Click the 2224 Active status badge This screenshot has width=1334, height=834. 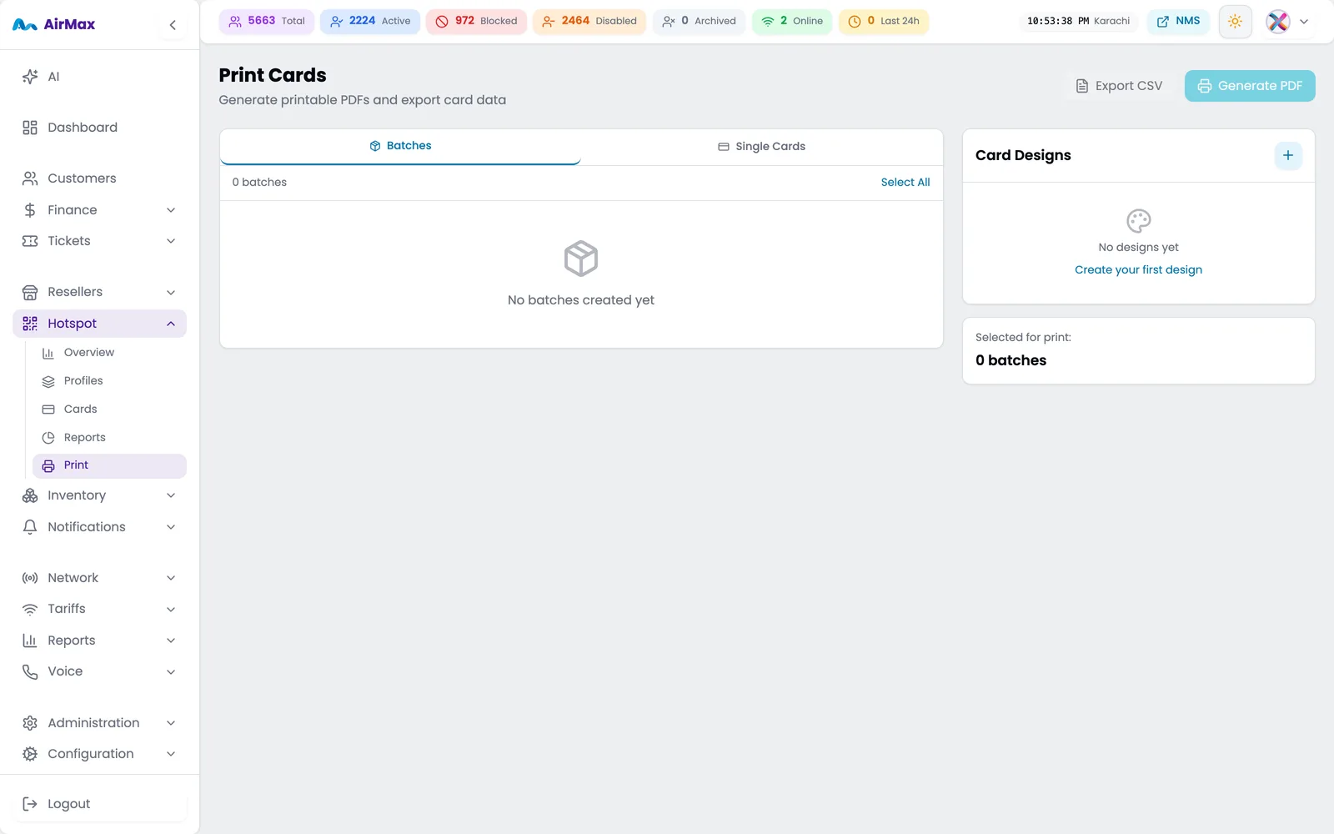pos(369,22)
